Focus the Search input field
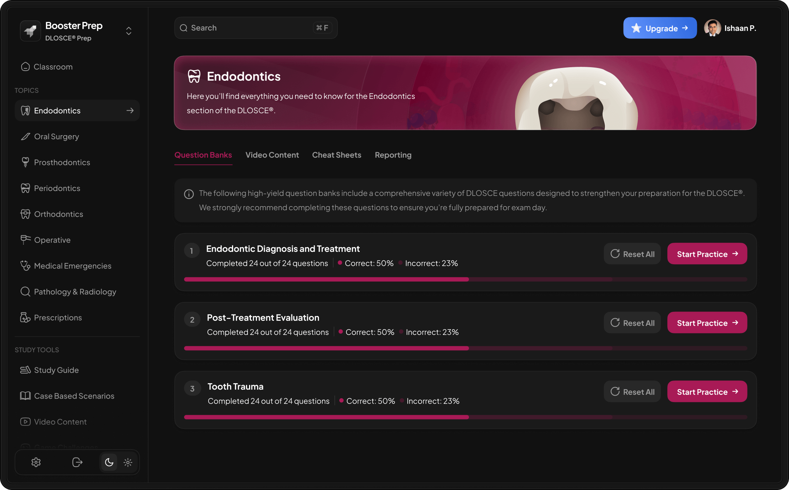Viewport: 789px width, 490px height. click(x=256, y=28)
